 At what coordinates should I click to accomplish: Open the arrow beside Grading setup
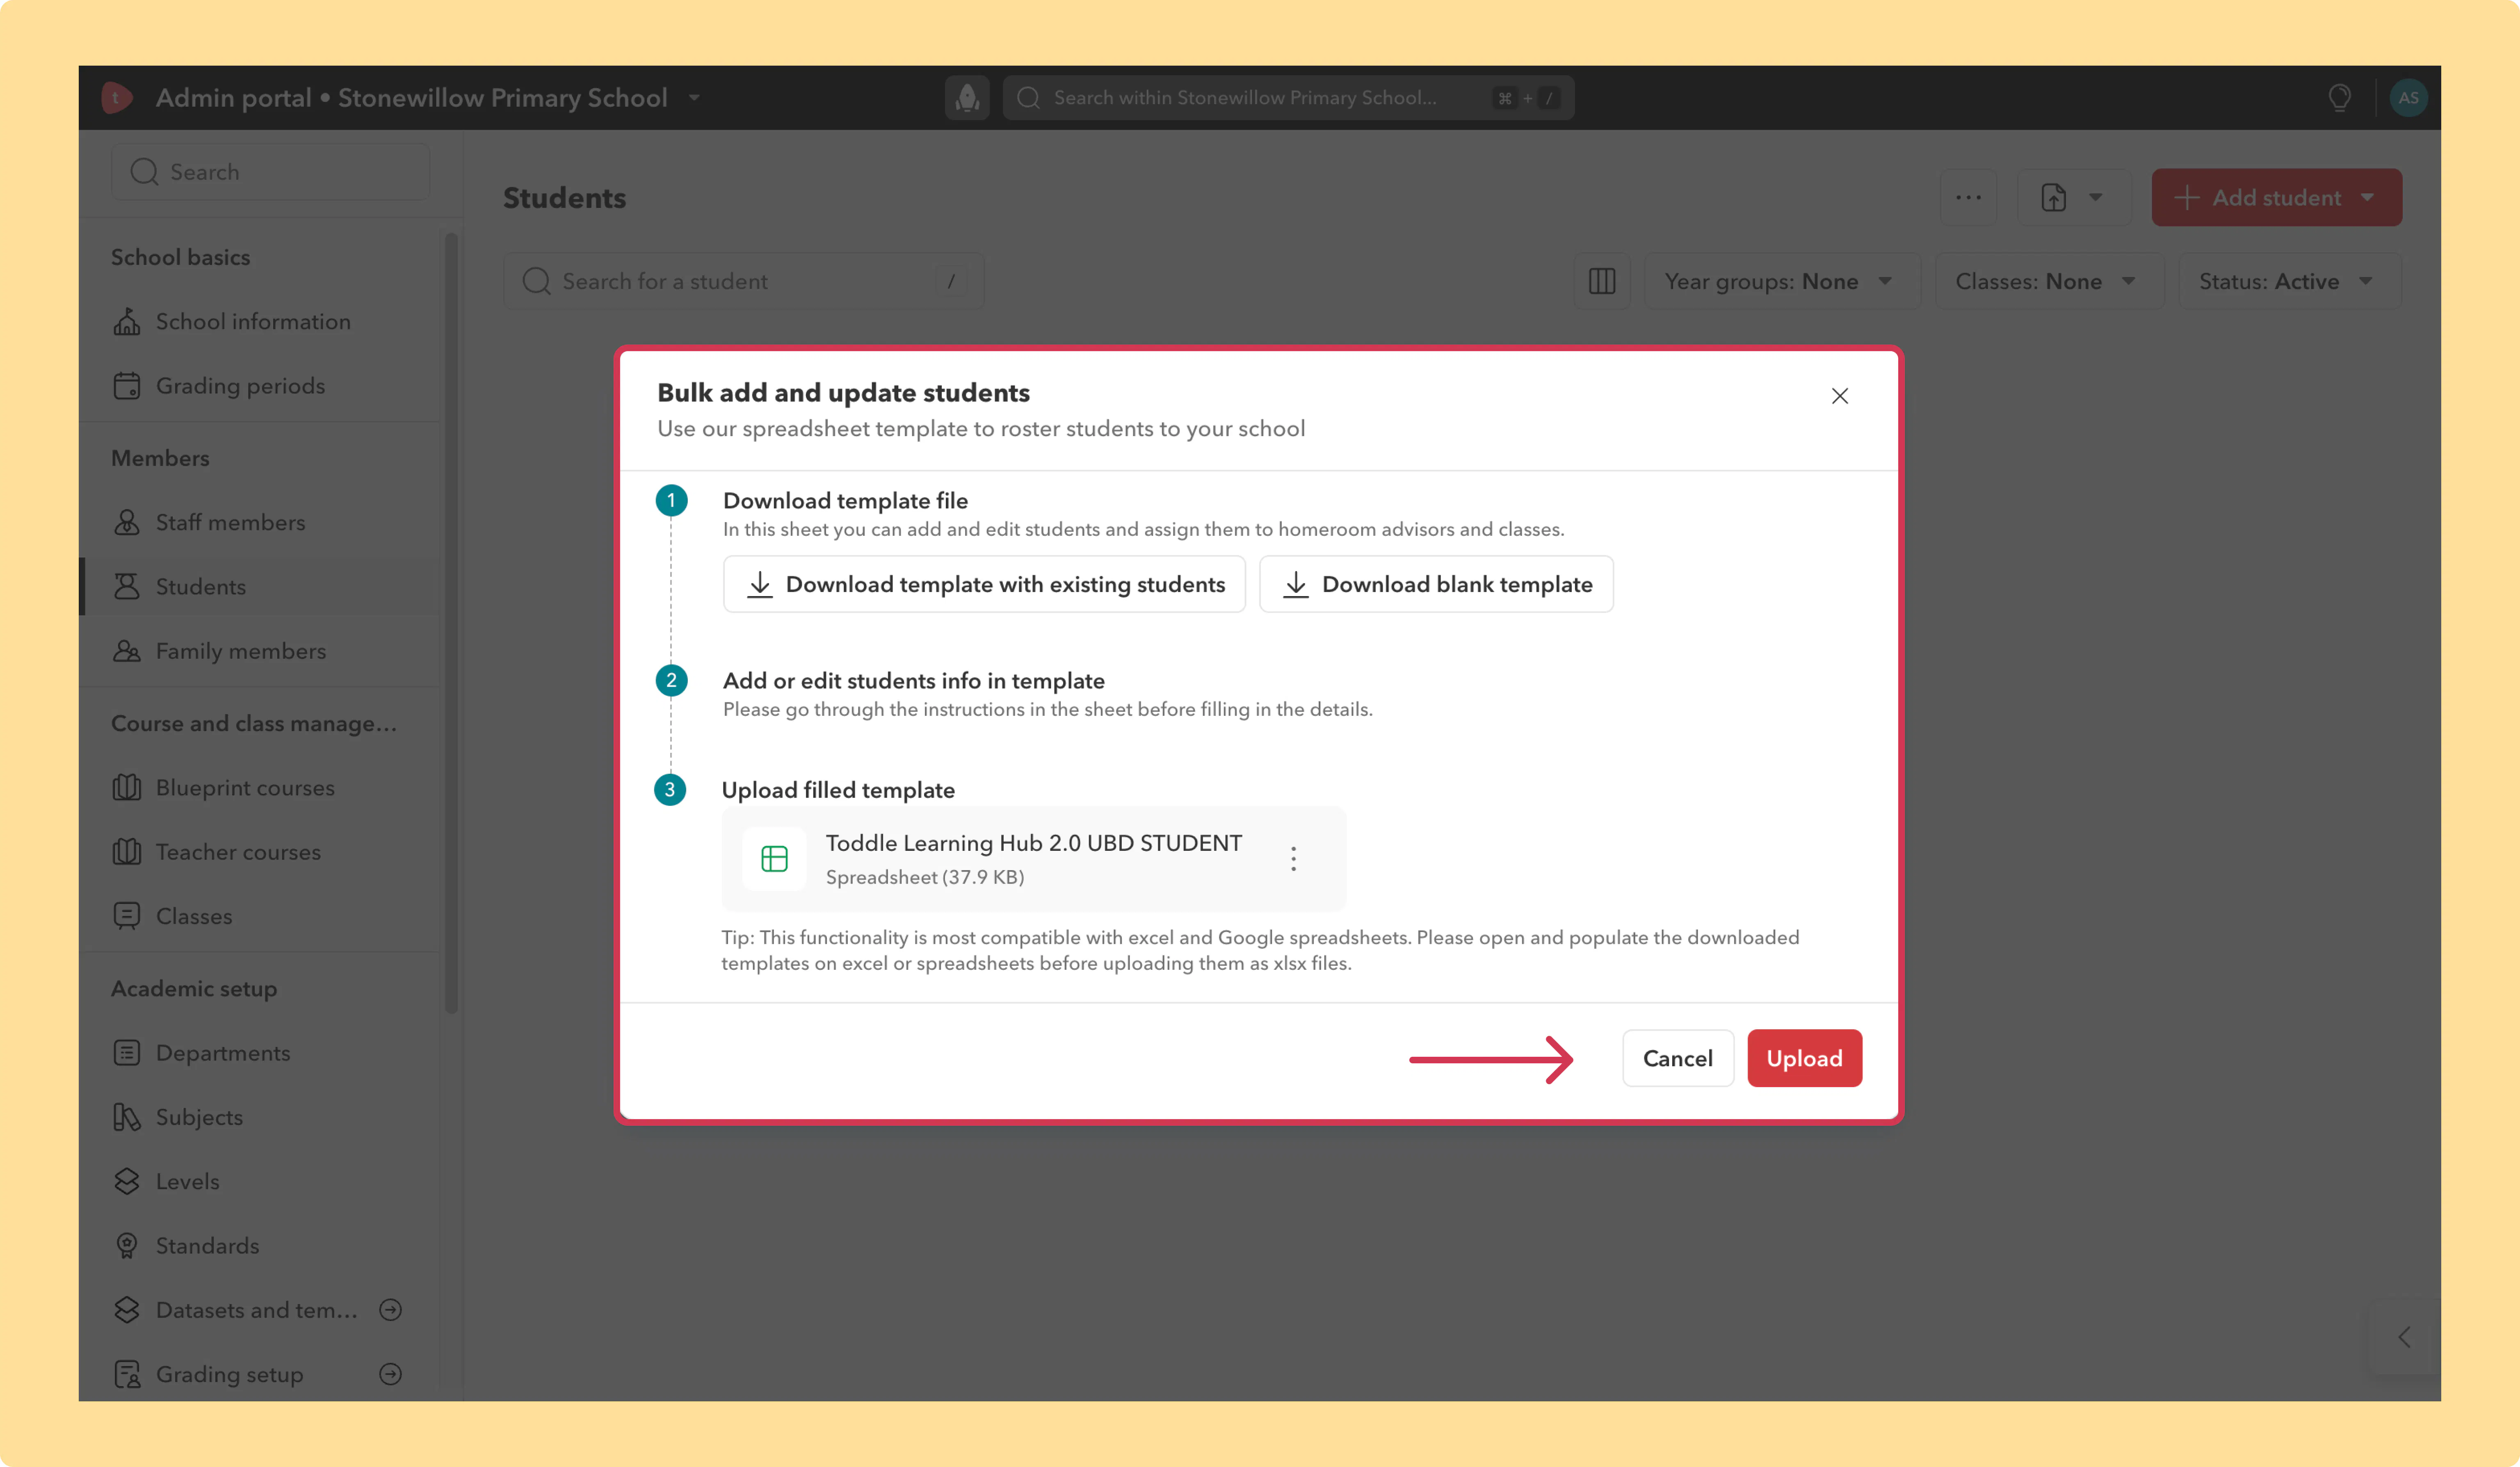click(x=391, y=1373)
